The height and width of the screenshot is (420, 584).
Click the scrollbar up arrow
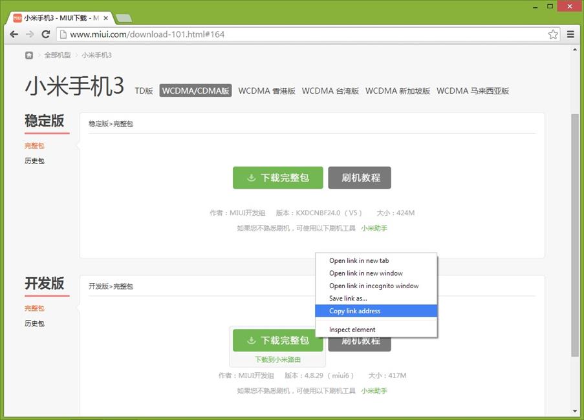click(575, 50)
